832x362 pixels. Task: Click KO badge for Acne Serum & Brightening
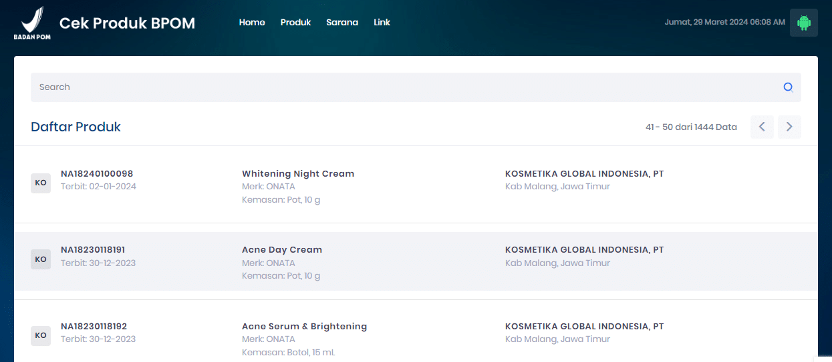tap(41, 336)
